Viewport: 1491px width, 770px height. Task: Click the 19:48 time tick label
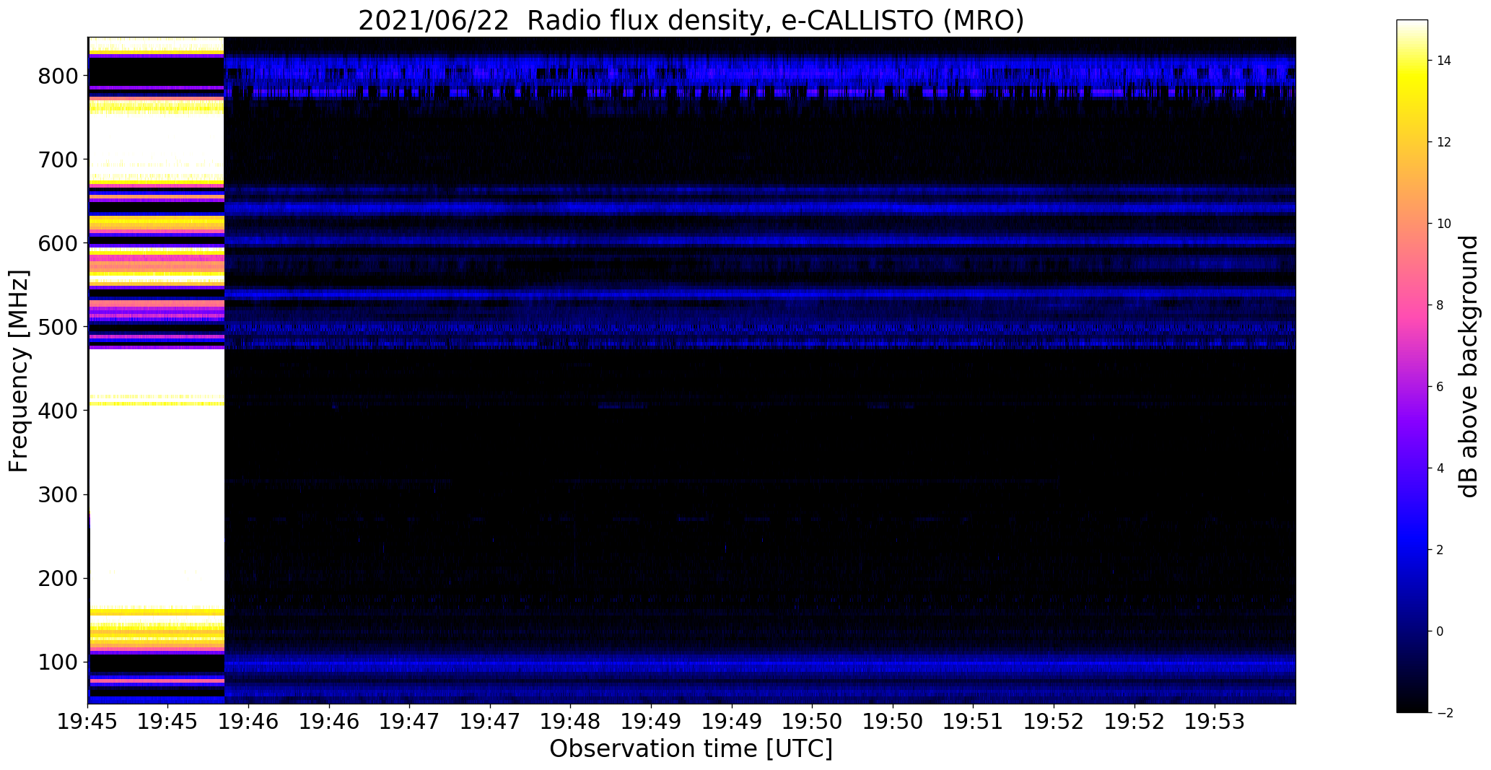coord(571,721)
